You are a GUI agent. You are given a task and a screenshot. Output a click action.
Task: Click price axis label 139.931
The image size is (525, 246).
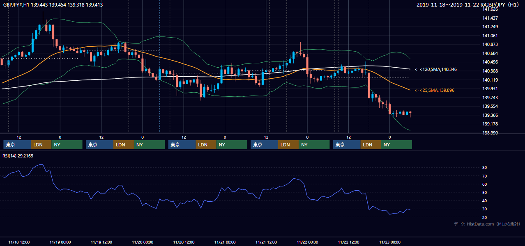[x=490, y=89]
